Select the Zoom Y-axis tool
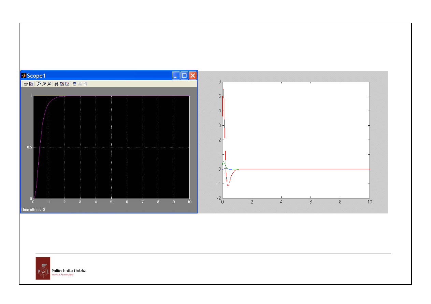Screen dimensions: 431x304 tap(49, 84)
